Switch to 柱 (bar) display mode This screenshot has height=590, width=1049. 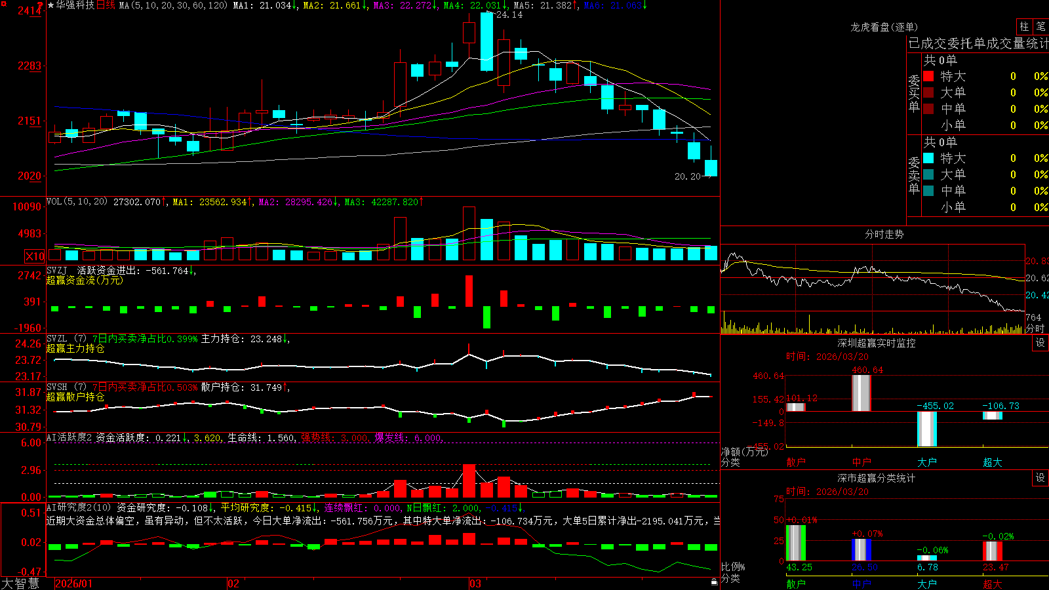pos(1024,26)
